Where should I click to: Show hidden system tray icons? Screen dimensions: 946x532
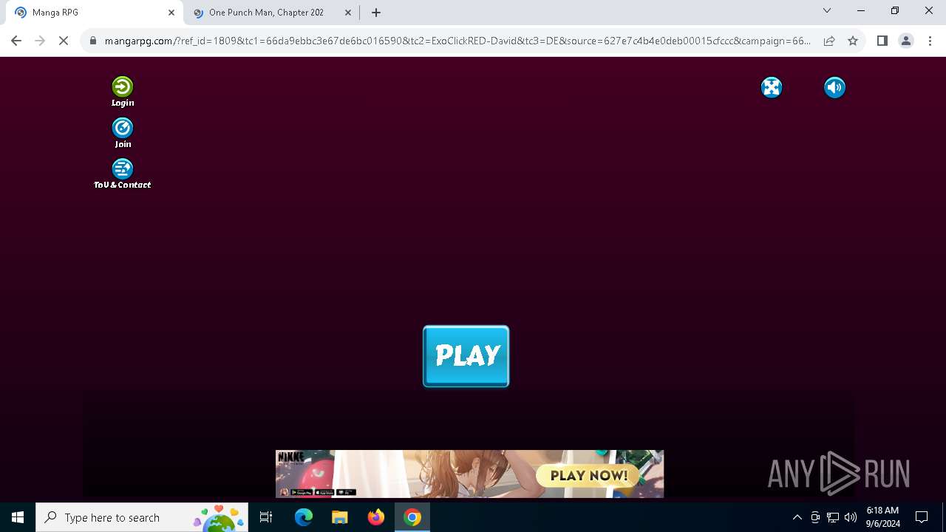pyautogui.click(x=797, y=517)
